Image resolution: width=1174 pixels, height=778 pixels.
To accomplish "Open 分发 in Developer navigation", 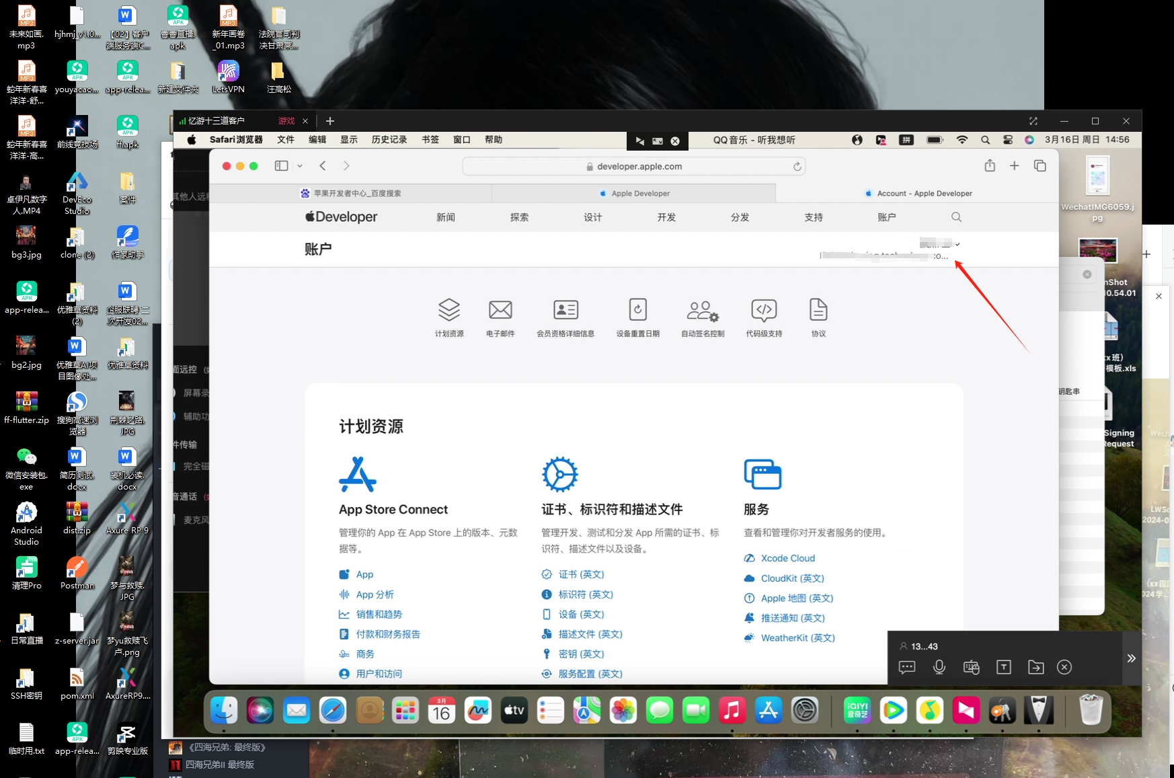I will (x=740, y=217).
